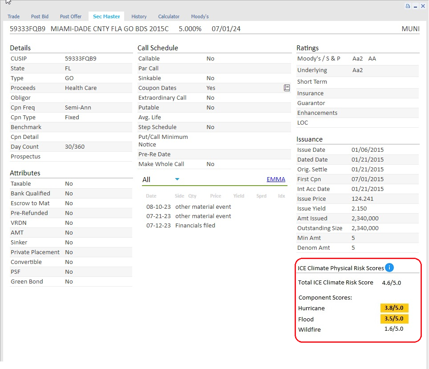Click the Cpn Freq value Semi-Ann
429x369 pixels.
pos(78,108)
